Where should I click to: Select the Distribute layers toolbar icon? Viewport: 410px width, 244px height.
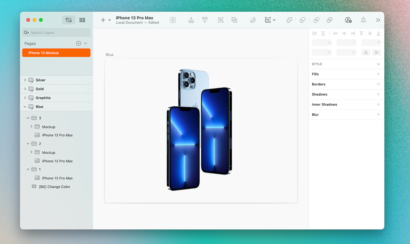coord(205,20)
